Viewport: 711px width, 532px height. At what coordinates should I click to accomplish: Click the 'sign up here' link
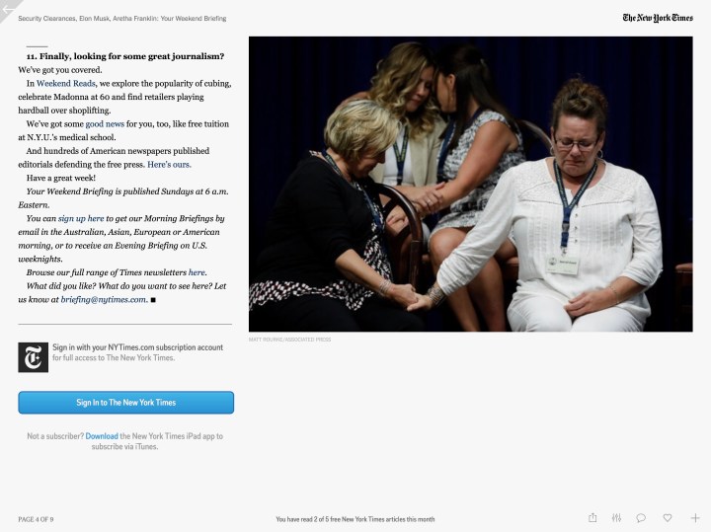[x=80, y=218]
